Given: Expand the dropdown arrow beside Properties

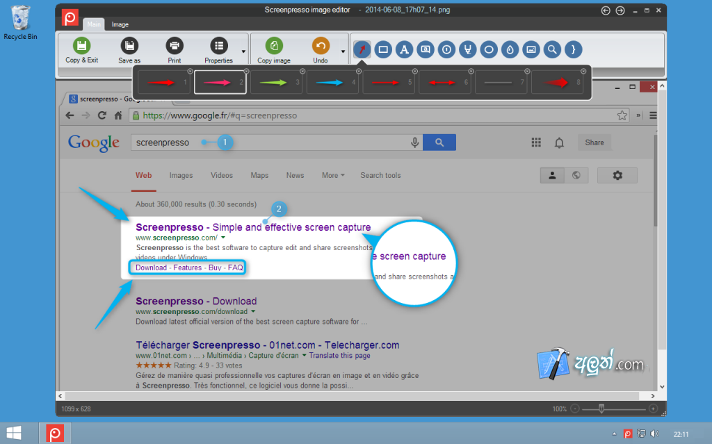Looking at the screenshot, I should point(243,51).
